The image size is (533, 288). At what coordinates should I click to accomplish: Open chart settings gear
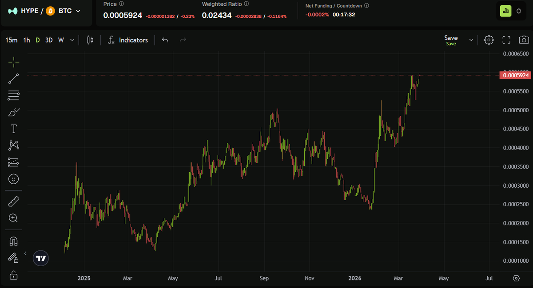[x=489, y=40]
